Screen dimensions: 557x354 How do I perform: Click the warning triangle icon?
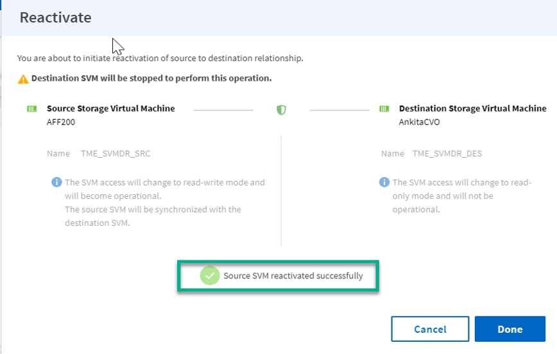tap(23, 79)
